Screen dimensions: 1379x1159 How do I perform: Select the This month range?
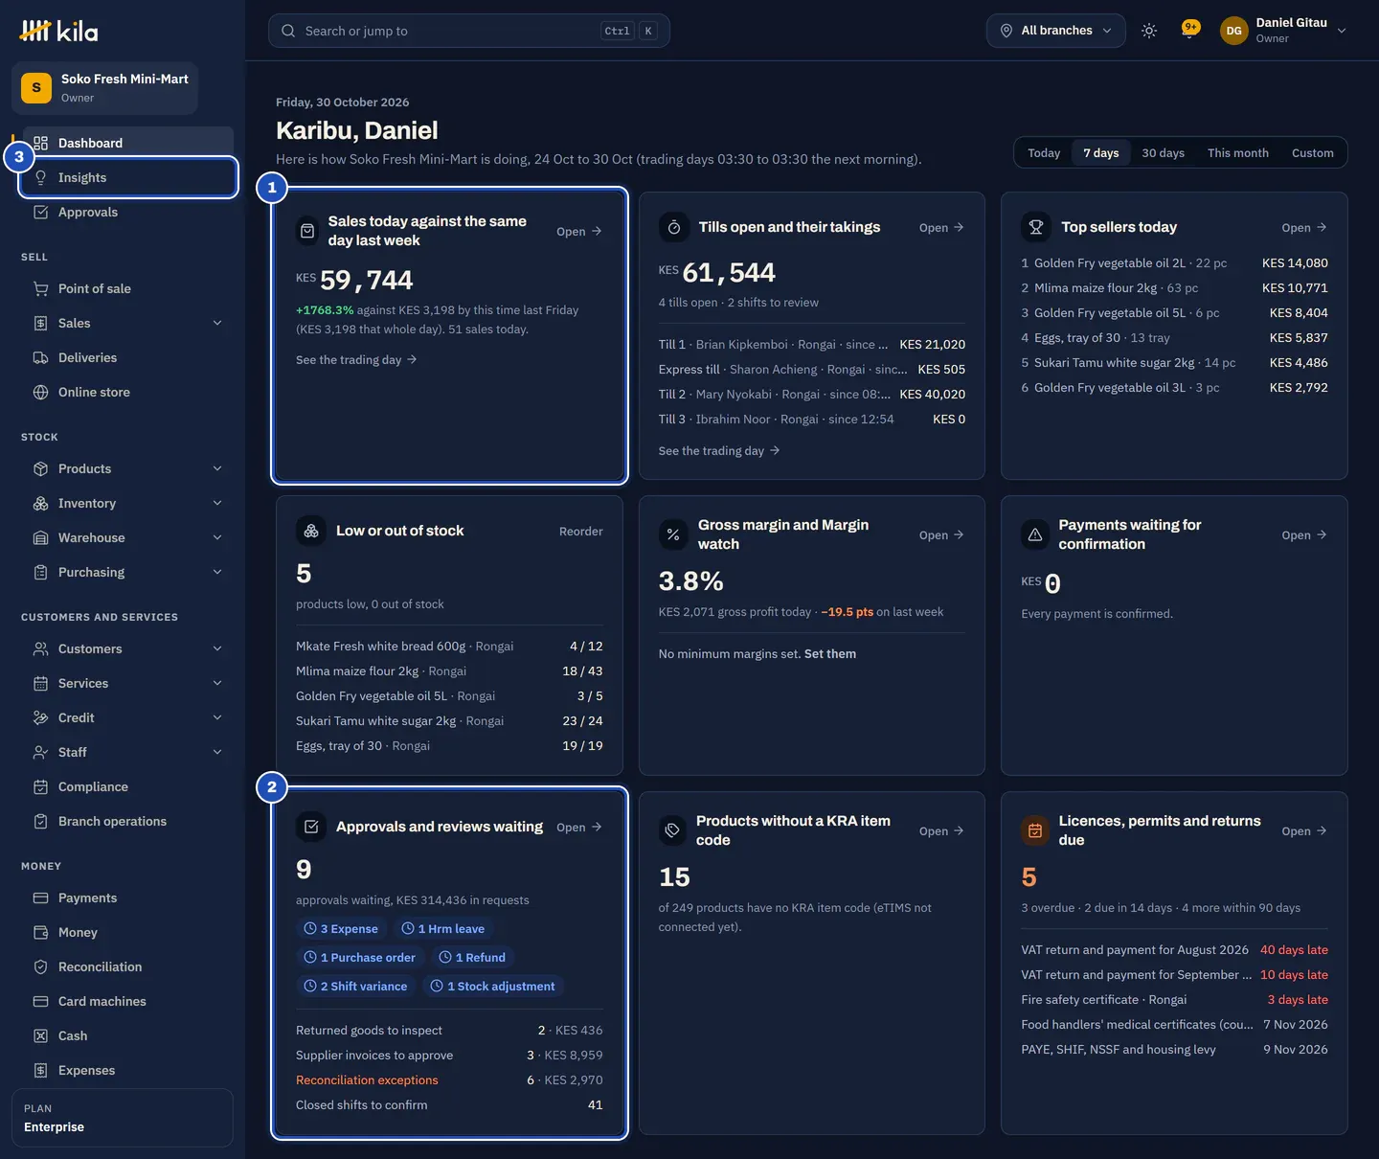tap(1237, 153)
